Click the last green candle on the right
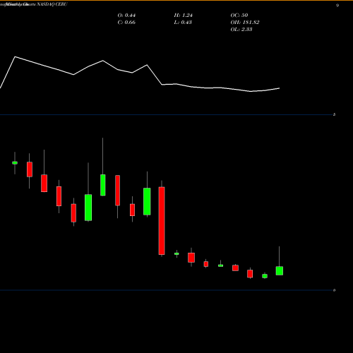353x353 pixels. tap(280, 271)
